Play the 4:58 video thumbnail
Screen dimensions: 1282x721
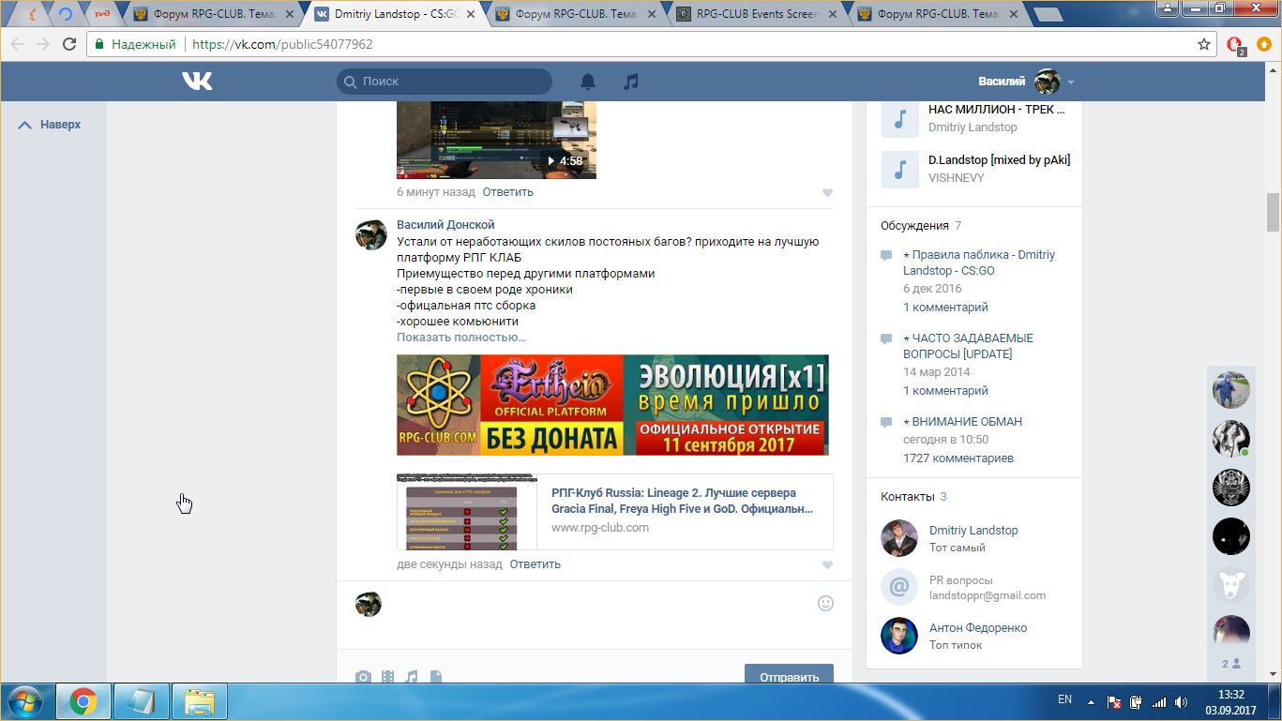point(496,140)
